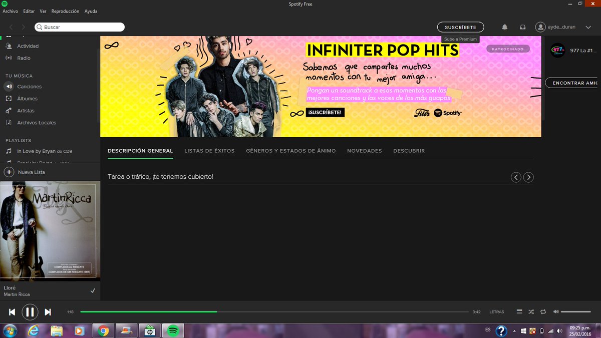The height and width of the screenshot is (338, 601).
Task: Click ¡SUSCRÍBETE! button in the banner
Action: [325, 113]
